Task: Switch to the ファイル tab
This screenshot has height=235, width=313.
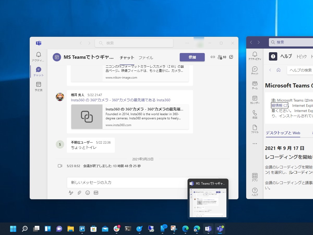Action: click(x=146, y=57)
